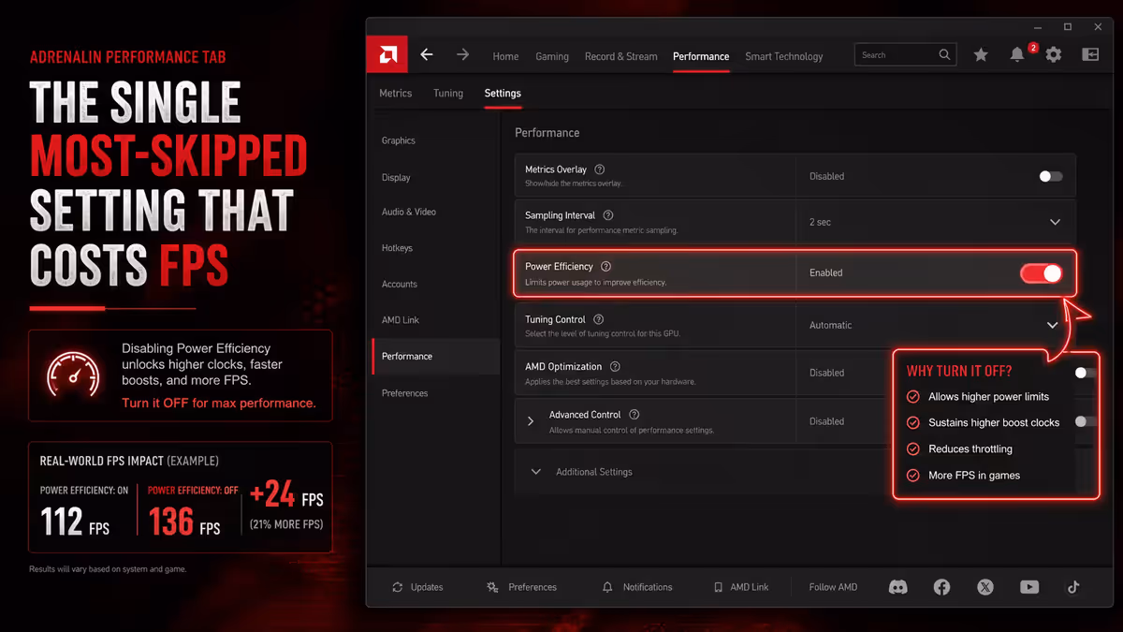
Task: Open Sampling Interval dropdown
Action: click(x=1055, y=222)
